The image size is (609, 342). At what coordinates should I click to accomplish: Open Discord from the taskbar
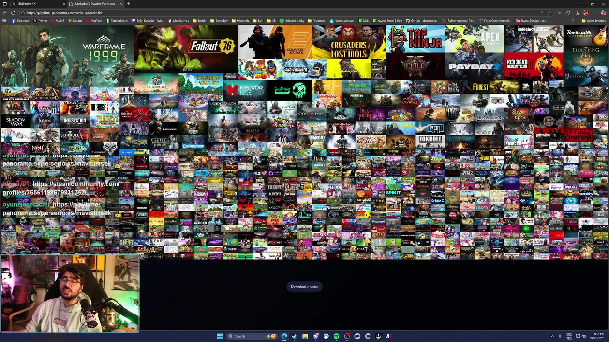[x=315, y=336]
